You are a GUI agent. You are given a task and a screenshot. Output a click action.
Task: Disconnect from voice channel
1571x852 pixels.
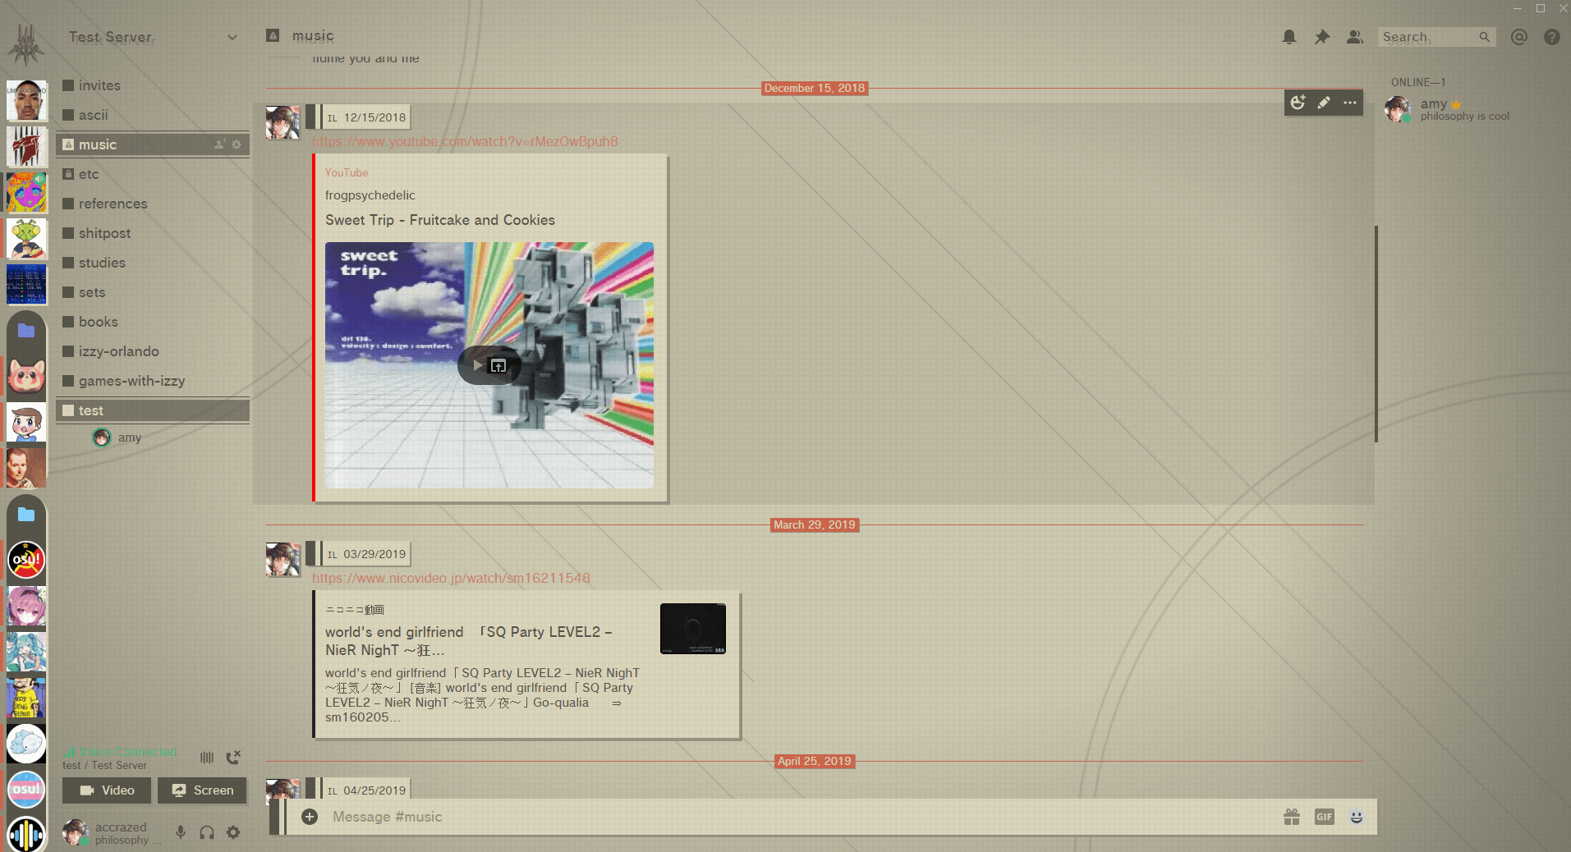point(234,757)
